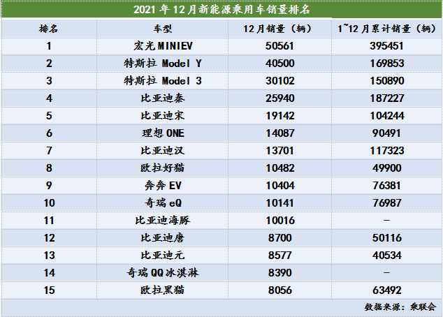
Task: Click December sales value 8700
Action: (x=279, y=238)
